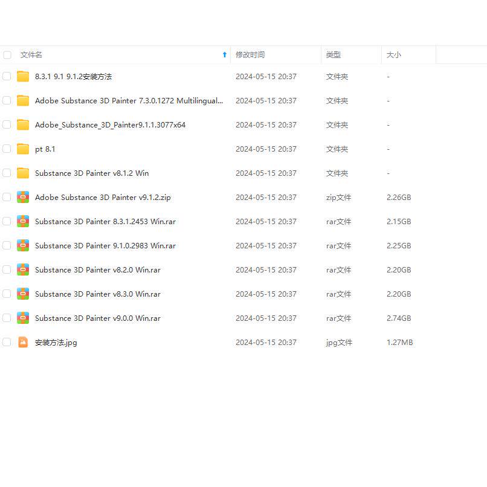This screenshot has height=487, width=487.
Task: Click folder icon of Adobe_Substance_3D_Painter9.1.1.3077x64
Action: [23, 124]
